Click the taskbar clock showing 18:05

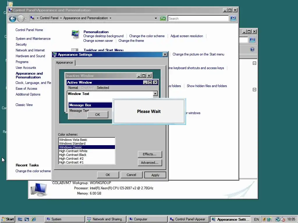[291, 219]
